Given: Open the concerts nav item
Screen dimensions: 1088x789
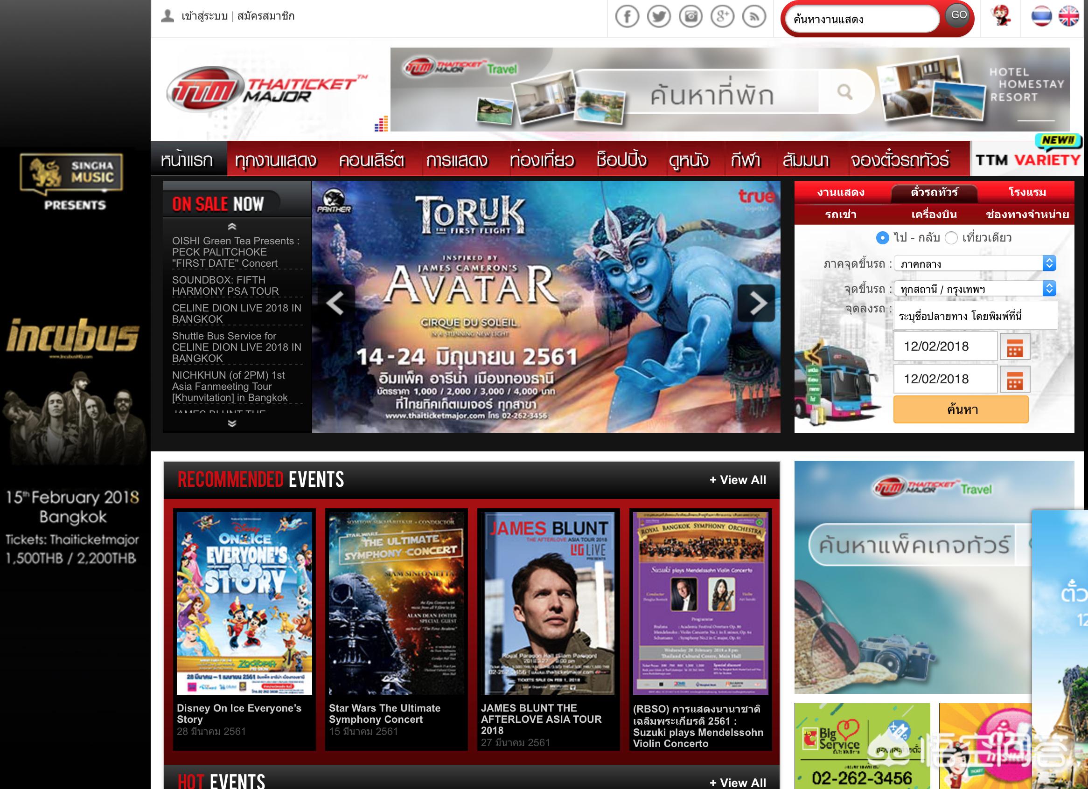Looking at the screenshot, I should (372, 159).
